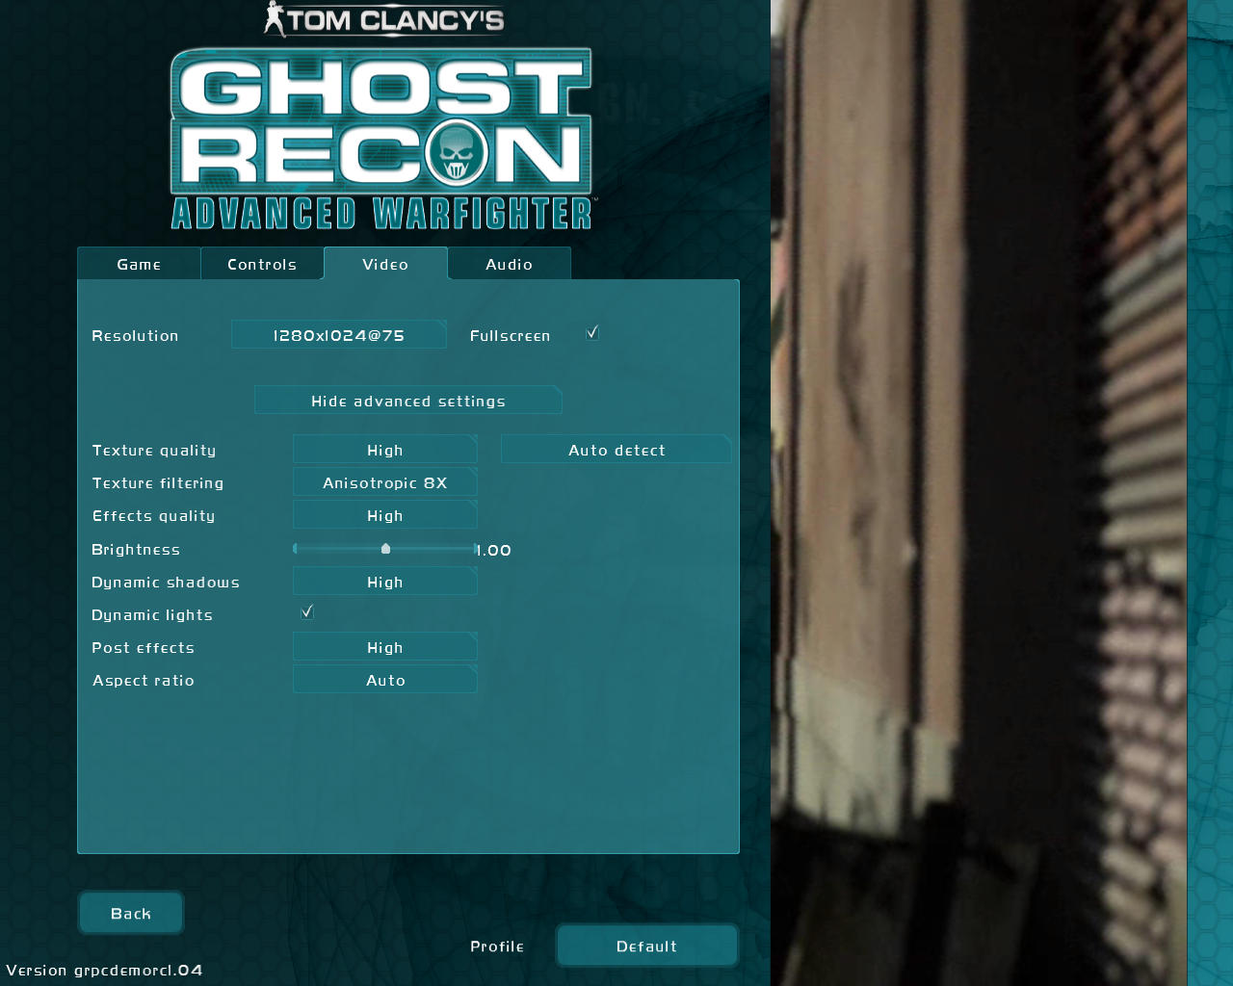Click the Version grpcdemorcl.04 text
This screenshot has width=1233, height=986.
point(104,970)
